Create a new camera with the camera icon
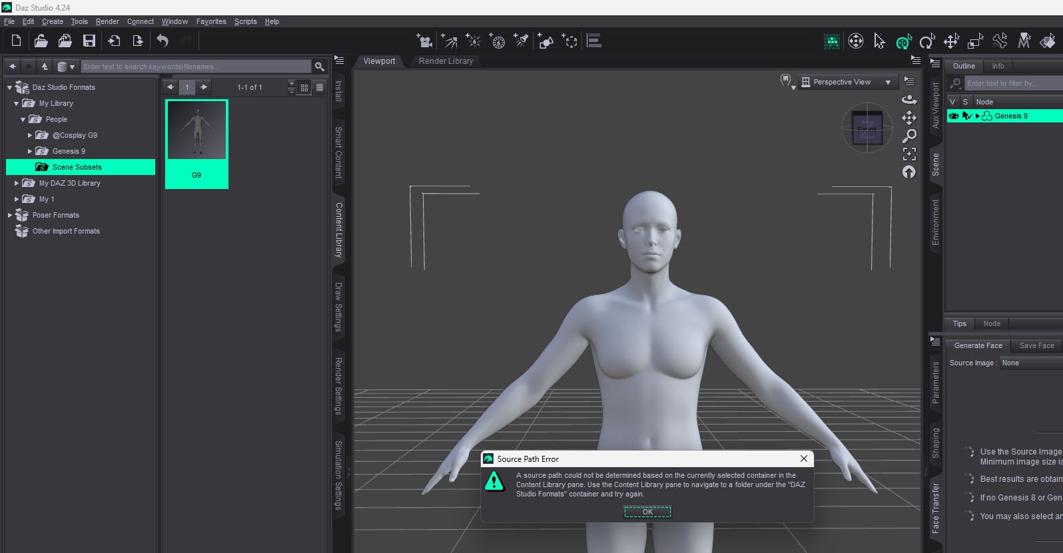Viewport: 1063px width, 553px height. point(424,41)
